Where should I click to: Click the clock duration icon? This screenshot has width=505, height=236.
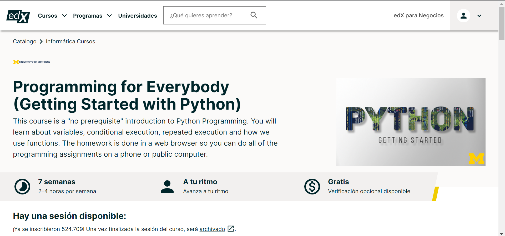[22, 187]
